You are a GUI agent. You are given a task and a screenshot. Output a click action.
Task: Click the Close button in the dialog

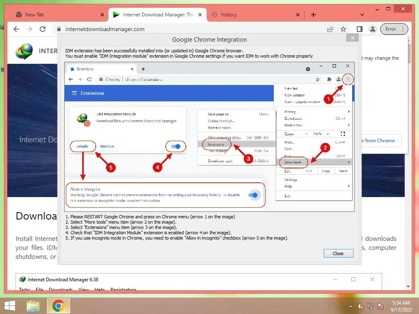coord(338,253)
